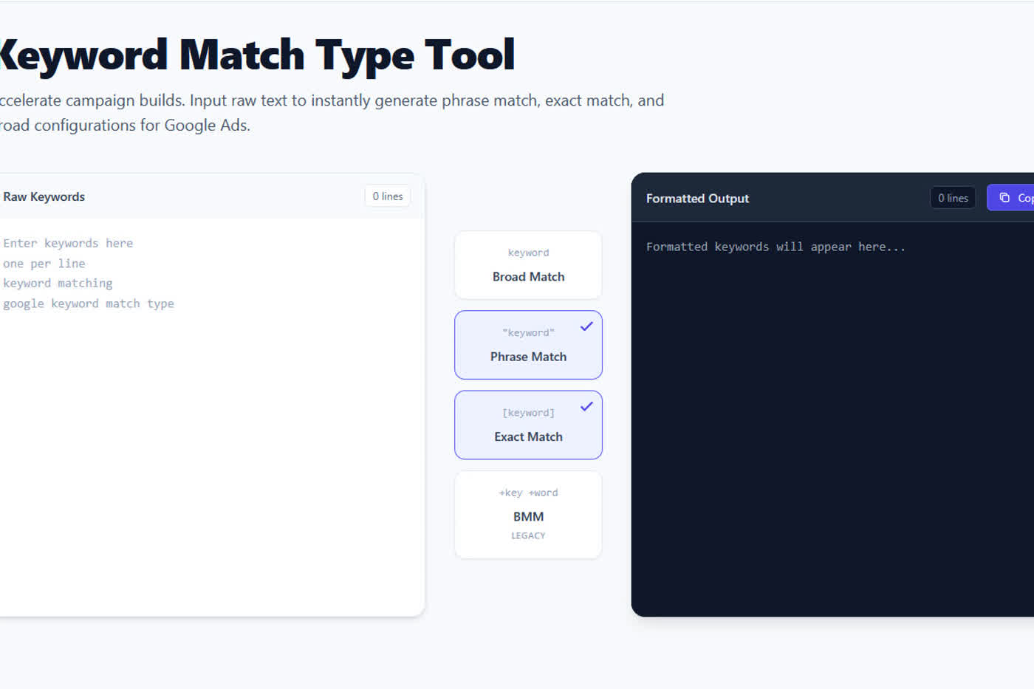1034x689 pixels.
Task: Click the Raw Keywords line count badge
Action: pos(388,196)
